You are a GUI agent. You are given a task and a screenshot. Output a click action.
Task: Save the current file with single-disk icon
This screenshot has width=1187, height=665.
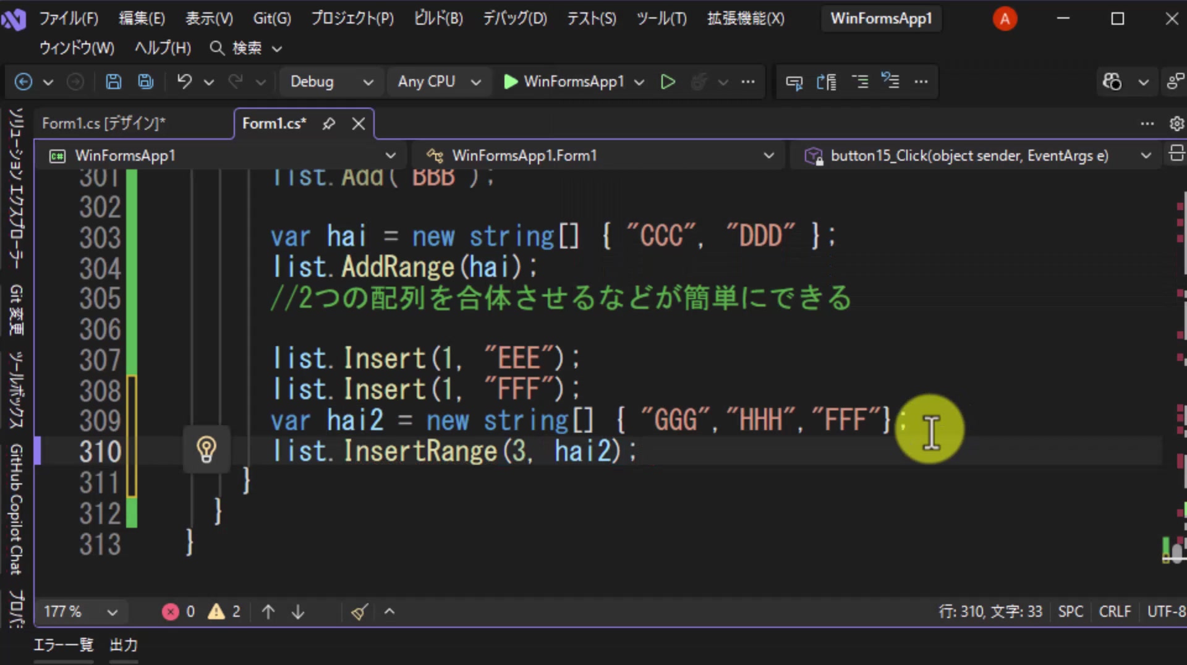point(114,82)
